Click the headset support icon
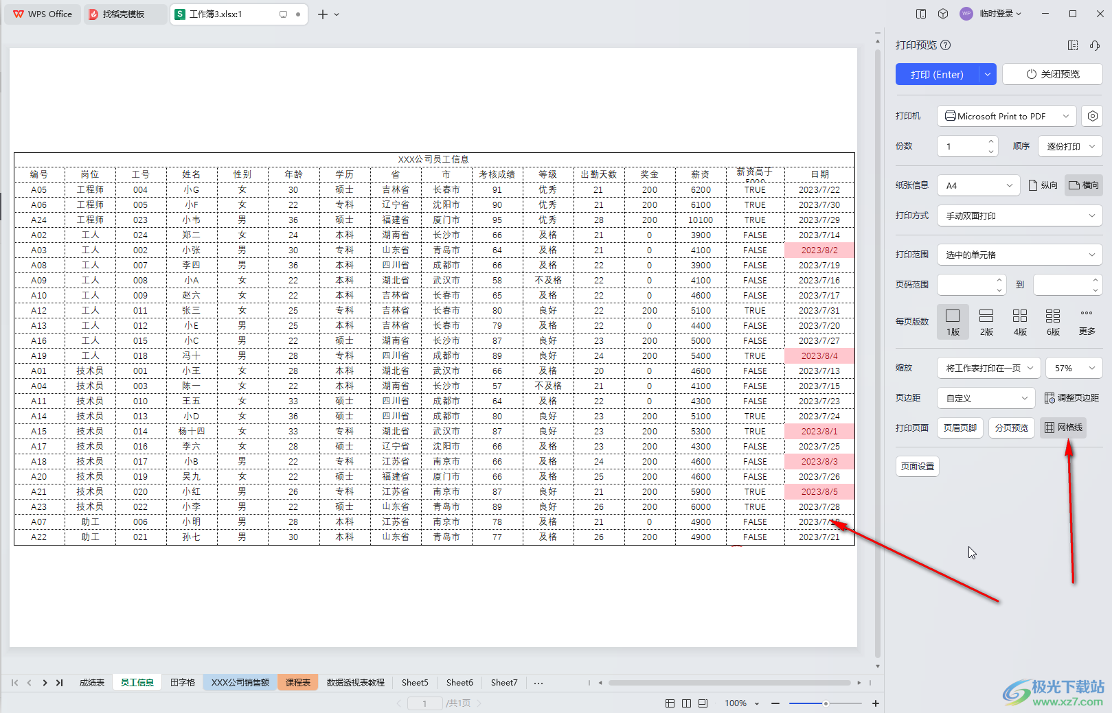The height and width of the screenshot is (713, 1112). [1095, 45]
